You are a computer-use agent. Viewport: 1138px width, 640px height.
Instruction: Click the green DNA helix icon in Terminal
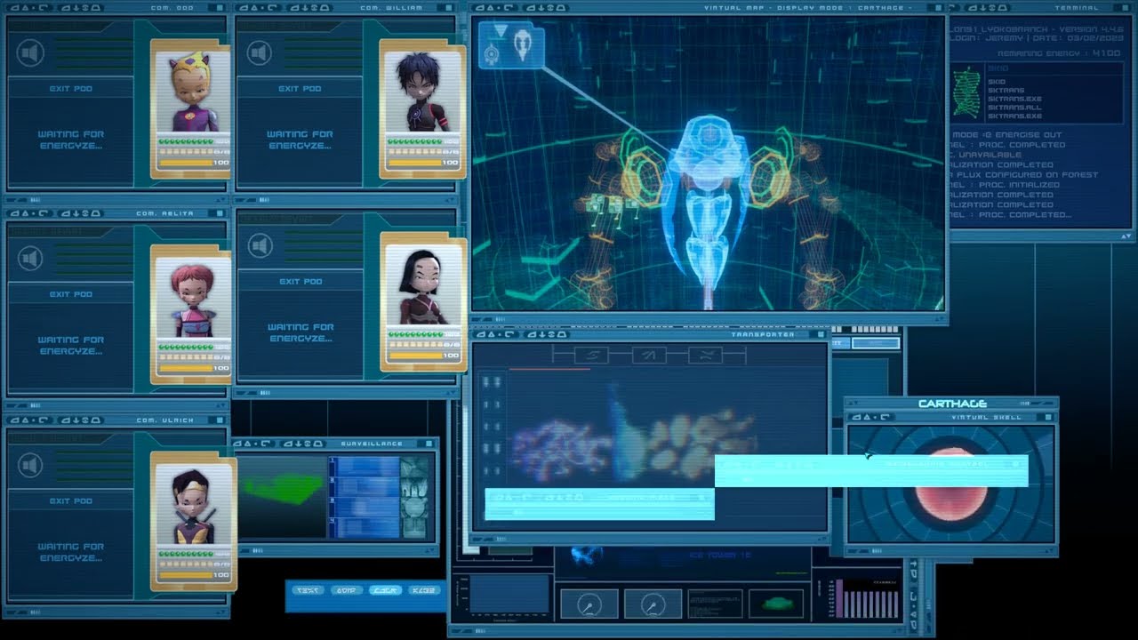966,92
